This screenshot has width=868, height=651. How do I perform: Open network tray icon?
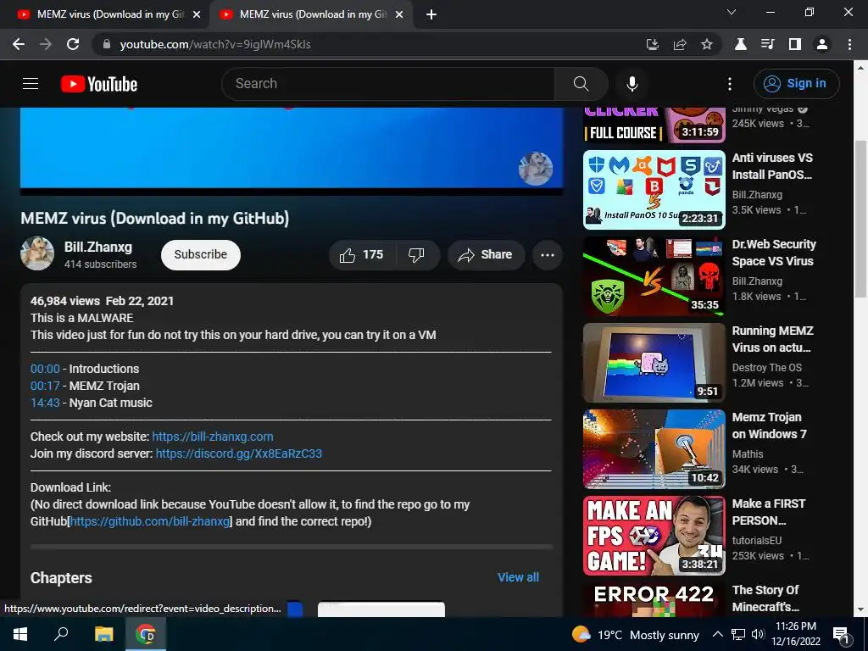coord(738,634)
